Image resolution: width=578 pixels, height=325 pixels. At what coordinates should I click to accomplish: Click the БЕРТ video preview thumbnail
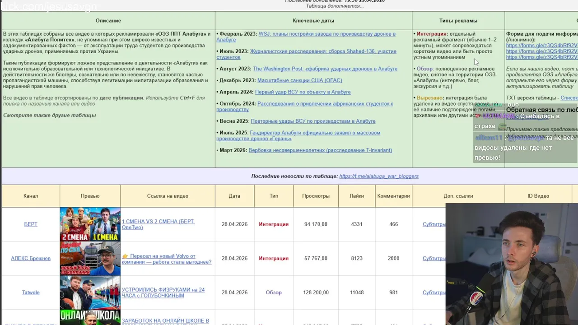pos(90,224)
